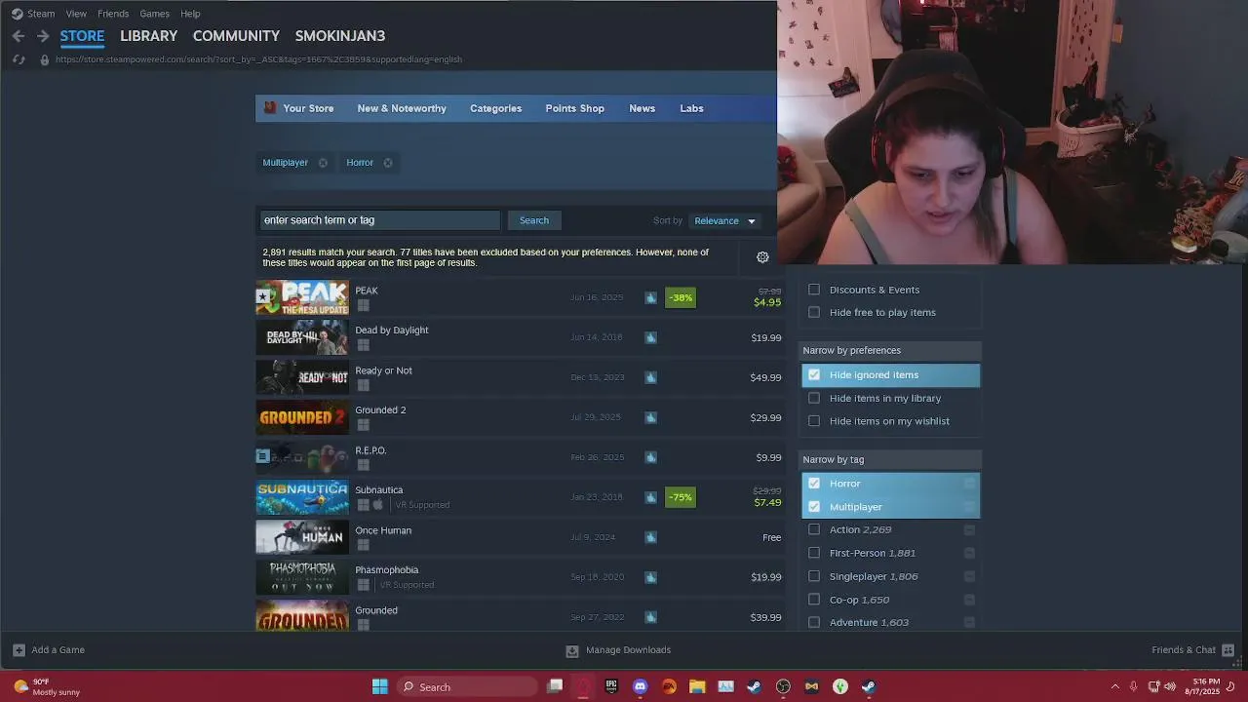Remove the Horror tag filter chip
The width and height of the screenshot is (1248, 702).
click(x=388, y=163)
